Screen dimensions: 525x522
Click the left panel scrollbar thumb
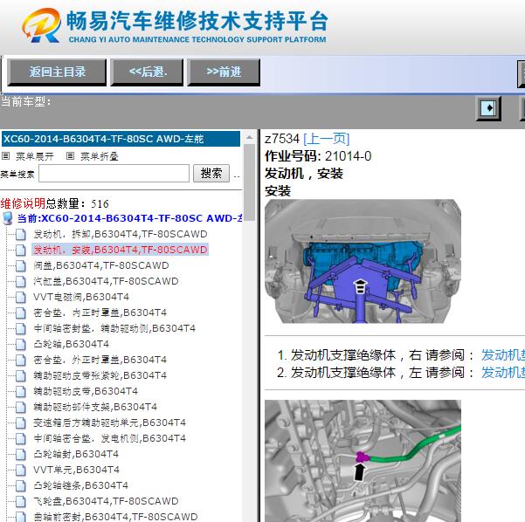250,182
